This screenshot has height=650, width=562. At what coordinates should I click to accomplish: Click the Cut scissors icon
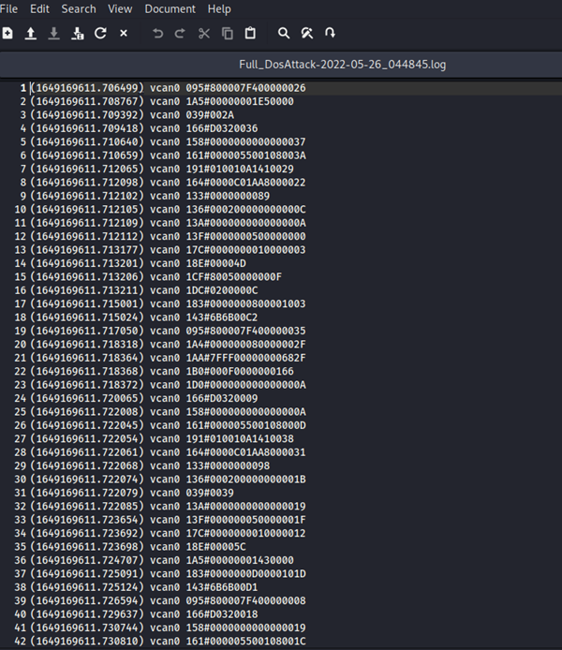point(204,33)
